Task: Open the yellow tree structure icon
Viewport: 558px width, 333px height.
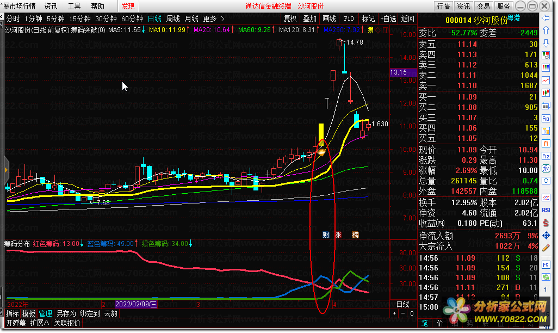Action: [545, 131]
